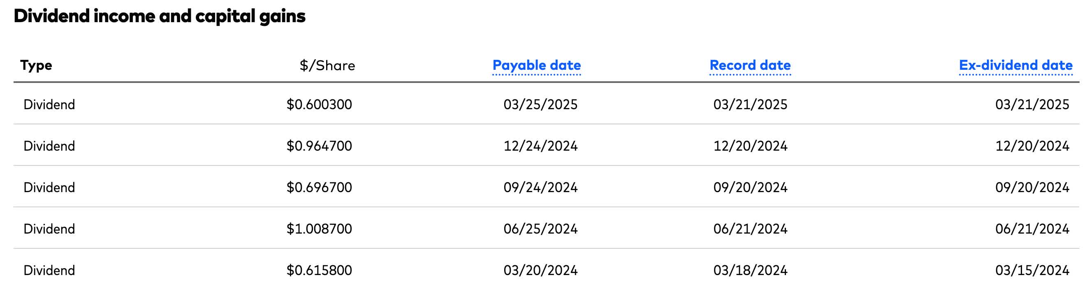Click the 03/20/2024 payable date cell
The width and height of the screenshot is (1087, 289).
tap(540, 270)
